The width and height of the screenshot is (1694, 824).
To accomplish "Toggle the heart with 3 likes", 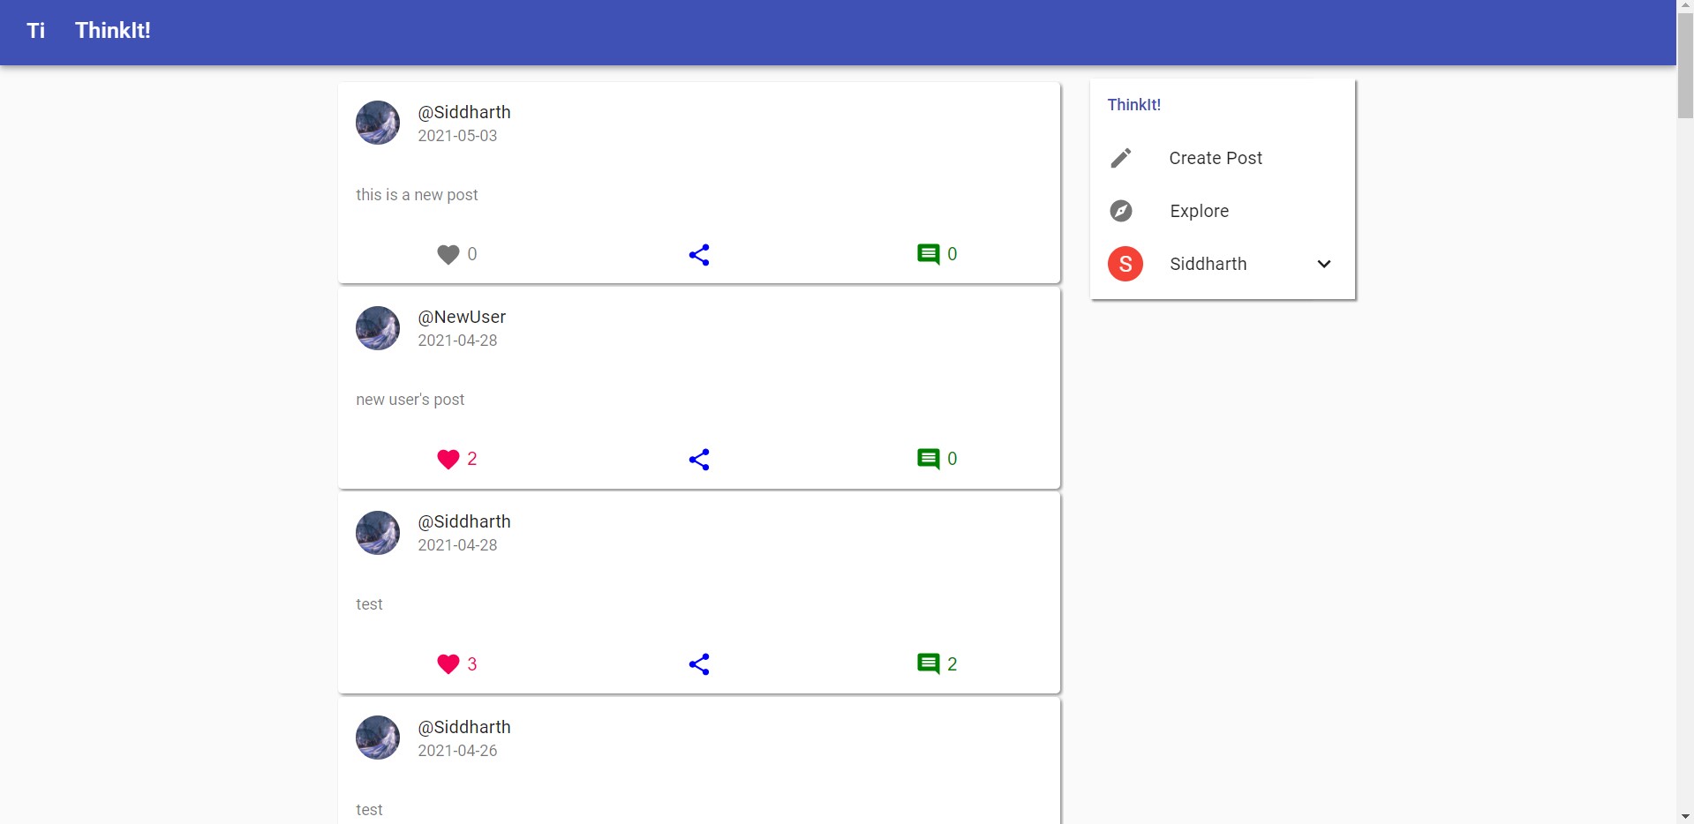I will click(448, 663).
